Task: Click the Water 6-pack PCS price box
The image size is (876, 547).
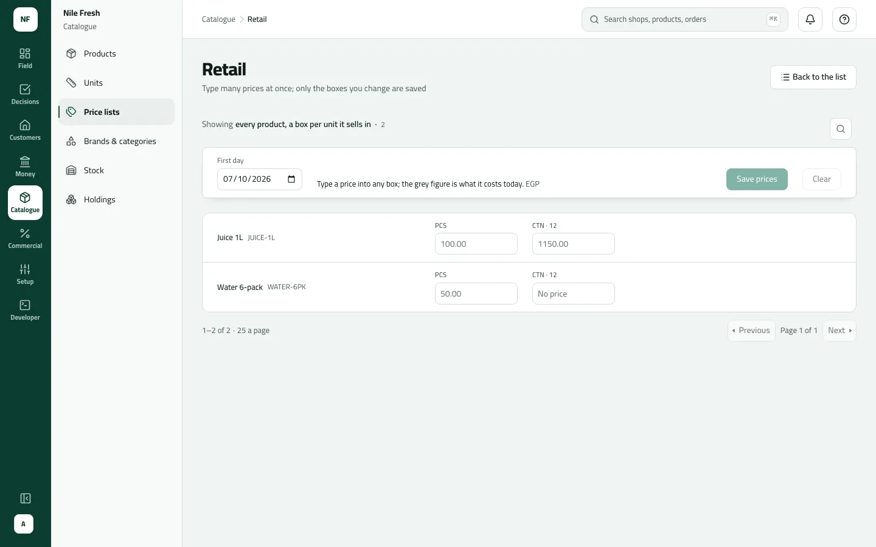Action: tap(476, 294)
